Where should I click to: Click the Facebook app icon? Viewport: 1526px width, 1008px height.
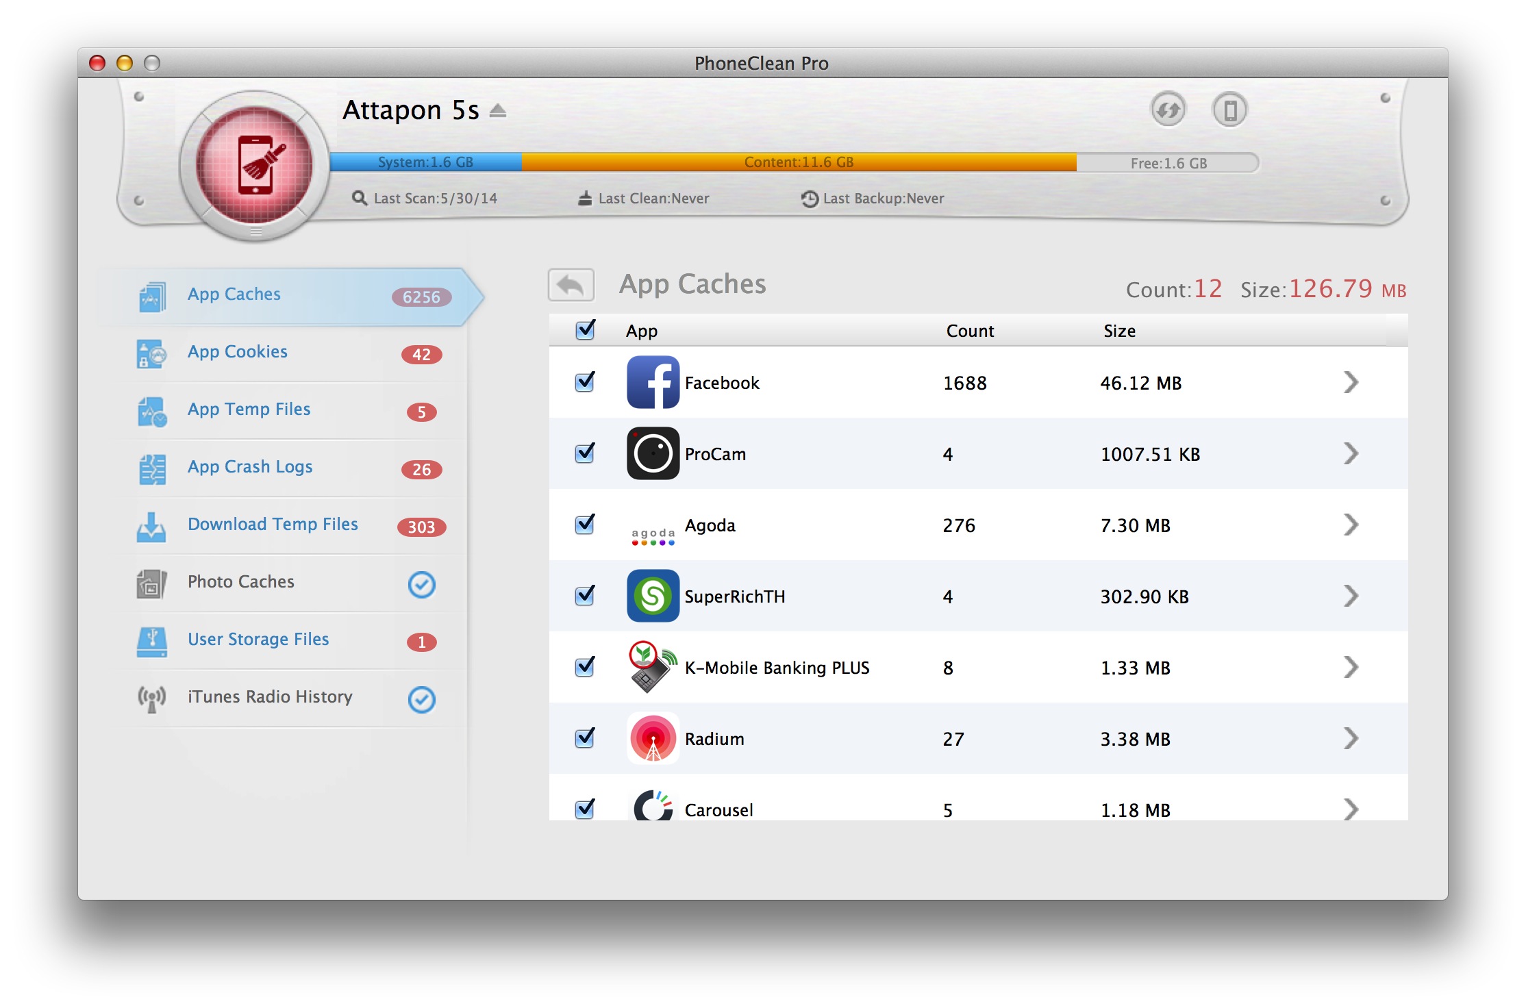pyautogui.click(x=653, y=382)
